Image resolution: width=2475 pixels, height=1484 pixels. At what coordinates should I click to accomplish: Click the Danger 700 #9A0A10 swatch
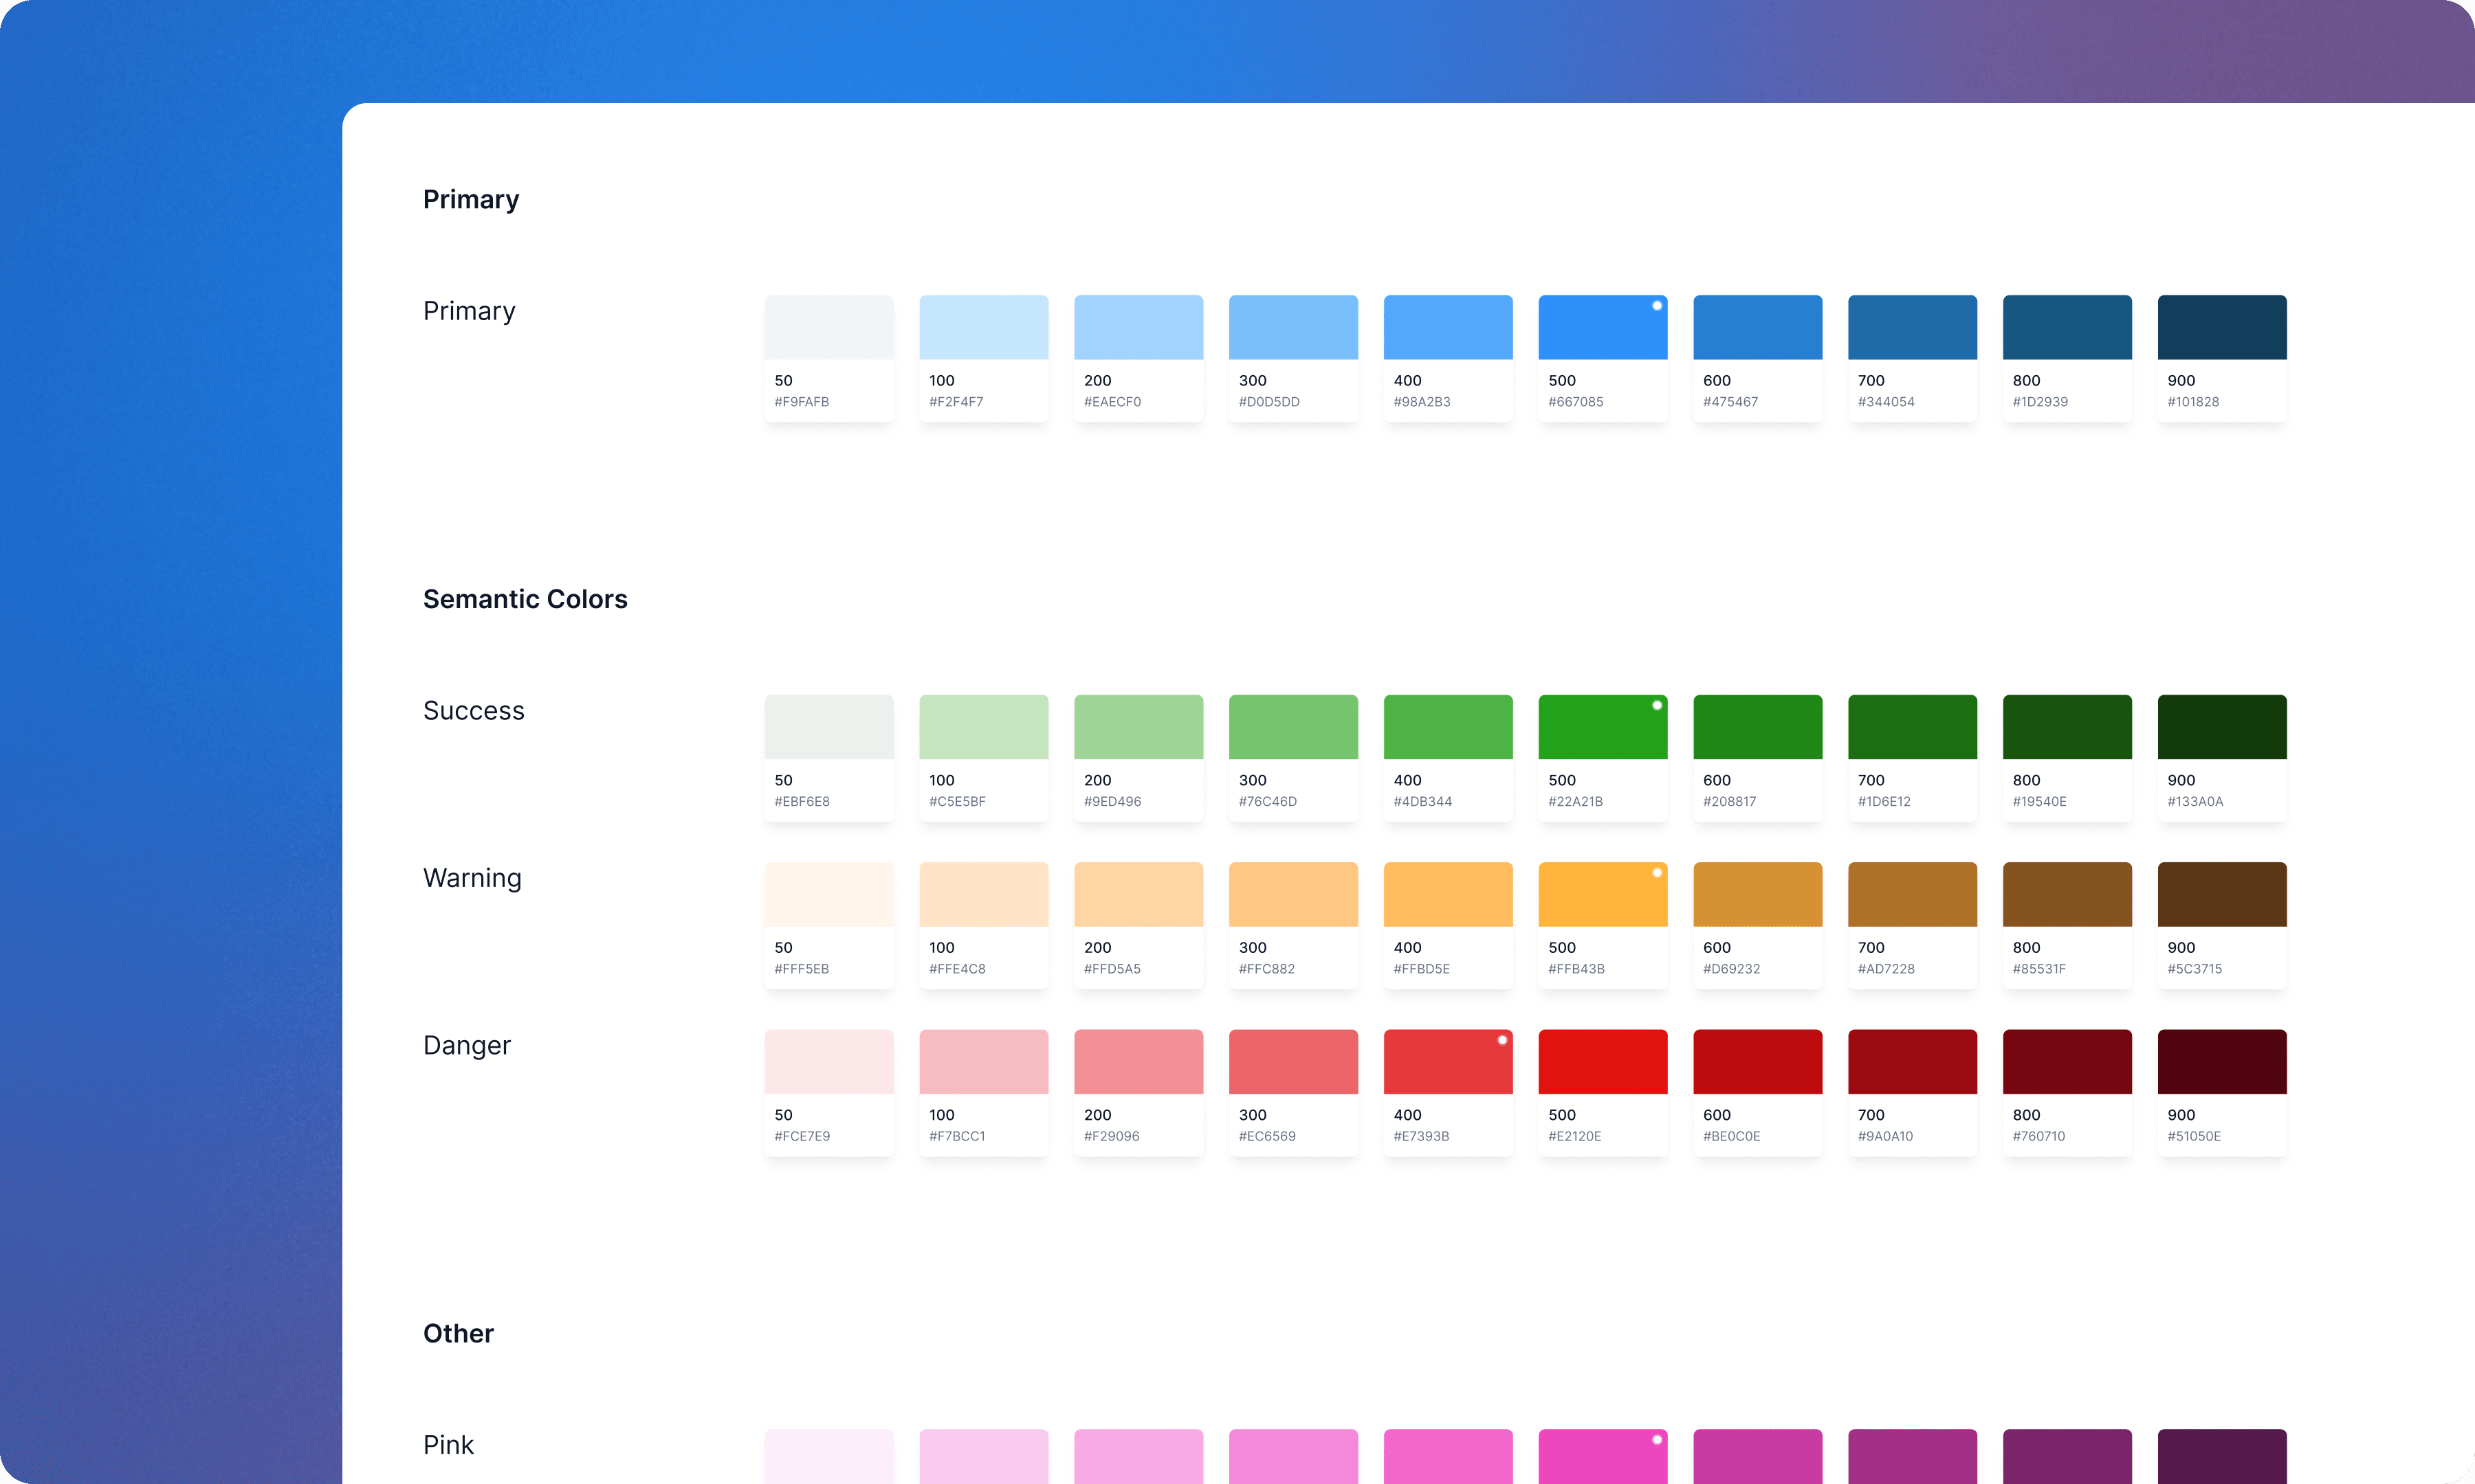coord(1912,1062)
